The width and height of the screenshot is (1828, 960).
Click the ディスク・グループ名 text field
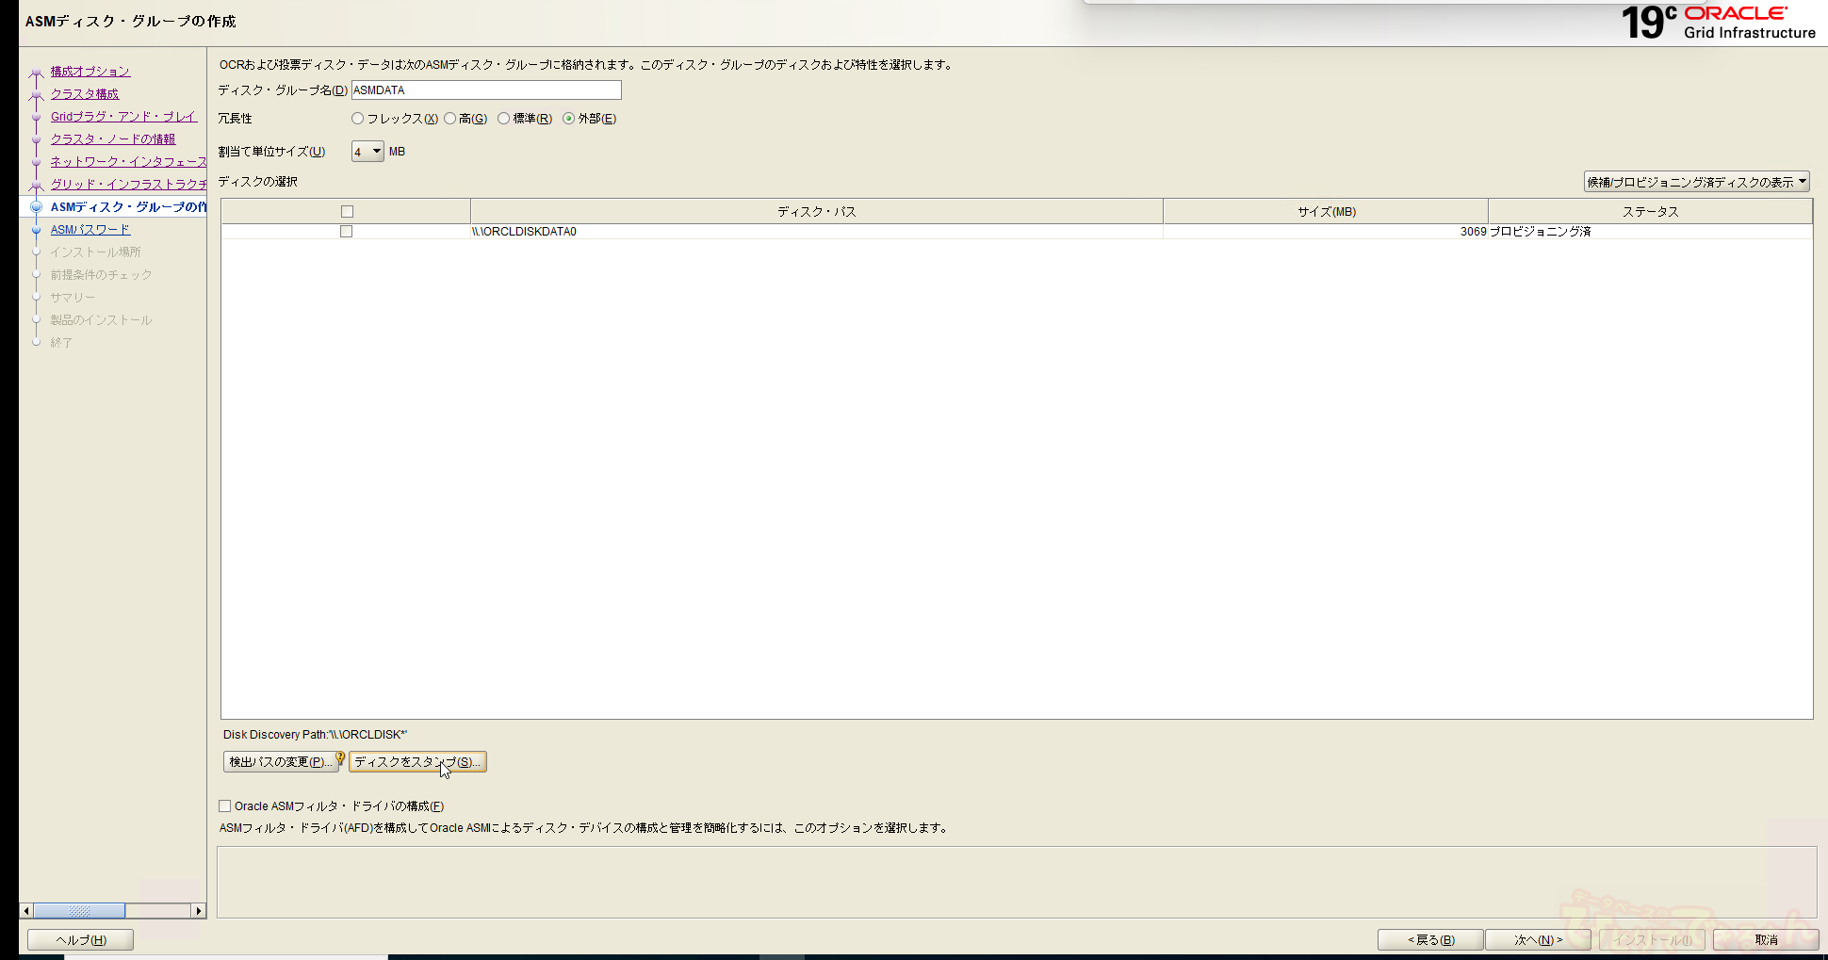point(486,90)
